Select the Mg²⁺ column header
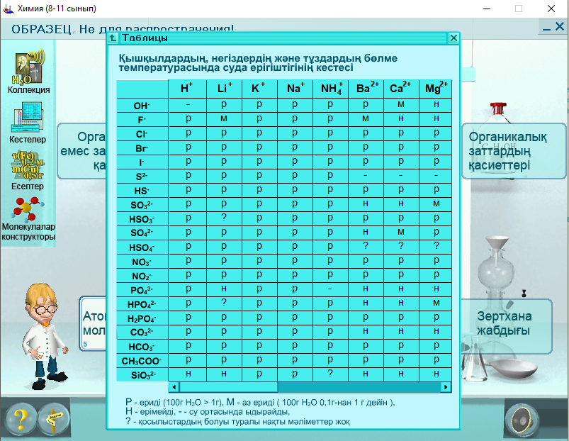Viewport: 569px width, 441px height. coord(436,89)
